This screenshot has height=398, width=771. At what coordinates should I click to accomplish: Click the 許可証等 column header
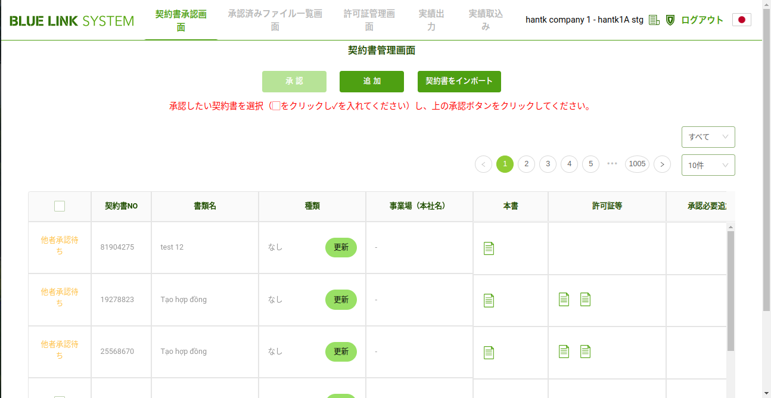coord(607,206)
